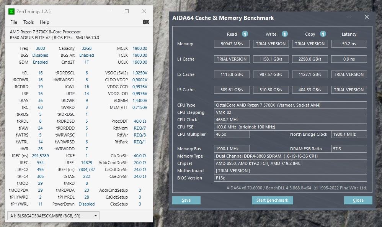Image resolution: width=382 pixels, height=227 pixels.
Task: Select the CPU Stepping value VMR-B2
Action: [291, 112]
